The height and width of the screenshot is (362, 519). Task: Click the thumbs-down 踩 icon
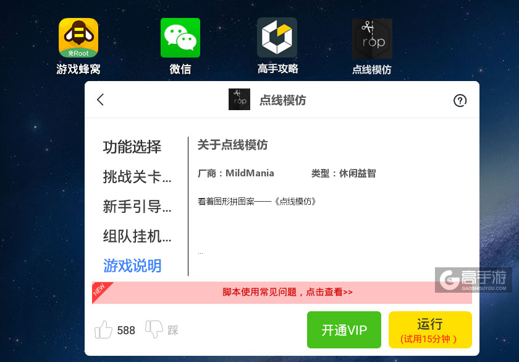click(x=154, y=329)
